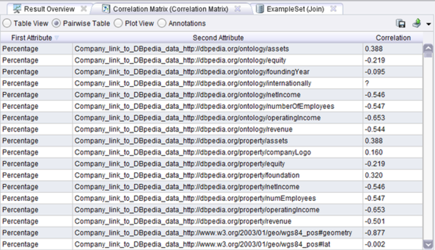Click scrollbar down arrow button
The height and width of the screenshot is (250, 435).
428,245
